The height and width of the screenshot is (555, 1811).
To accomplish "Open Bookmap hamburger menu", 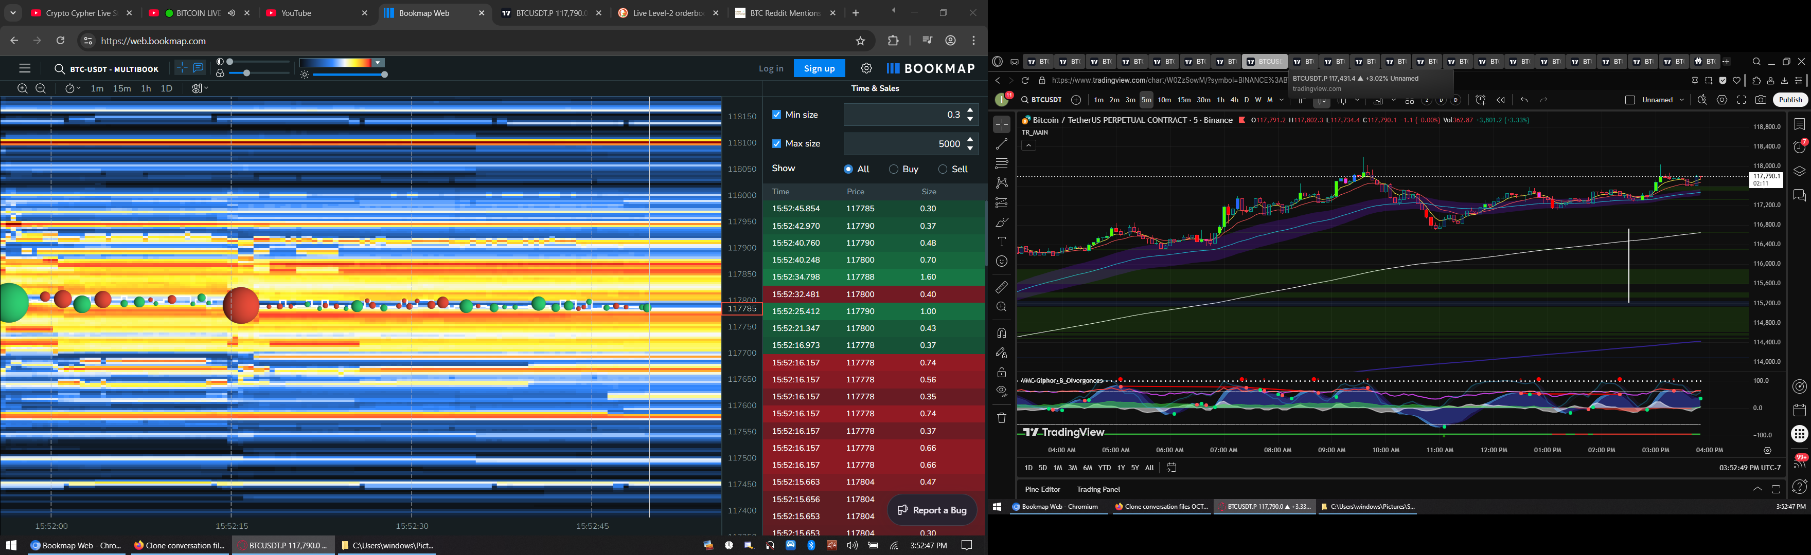I will (x=25, y=68).
